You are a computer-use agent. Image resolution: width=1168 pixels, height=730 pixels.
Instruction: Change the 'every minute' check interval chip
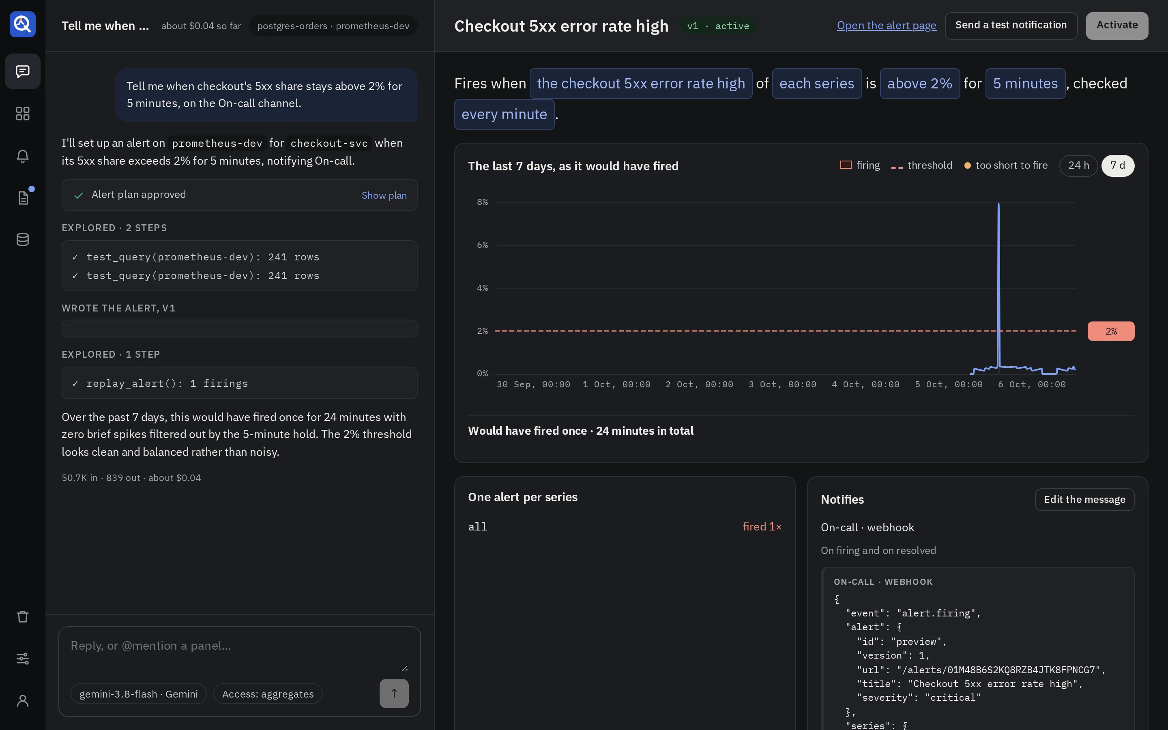(x=505, y=114)
